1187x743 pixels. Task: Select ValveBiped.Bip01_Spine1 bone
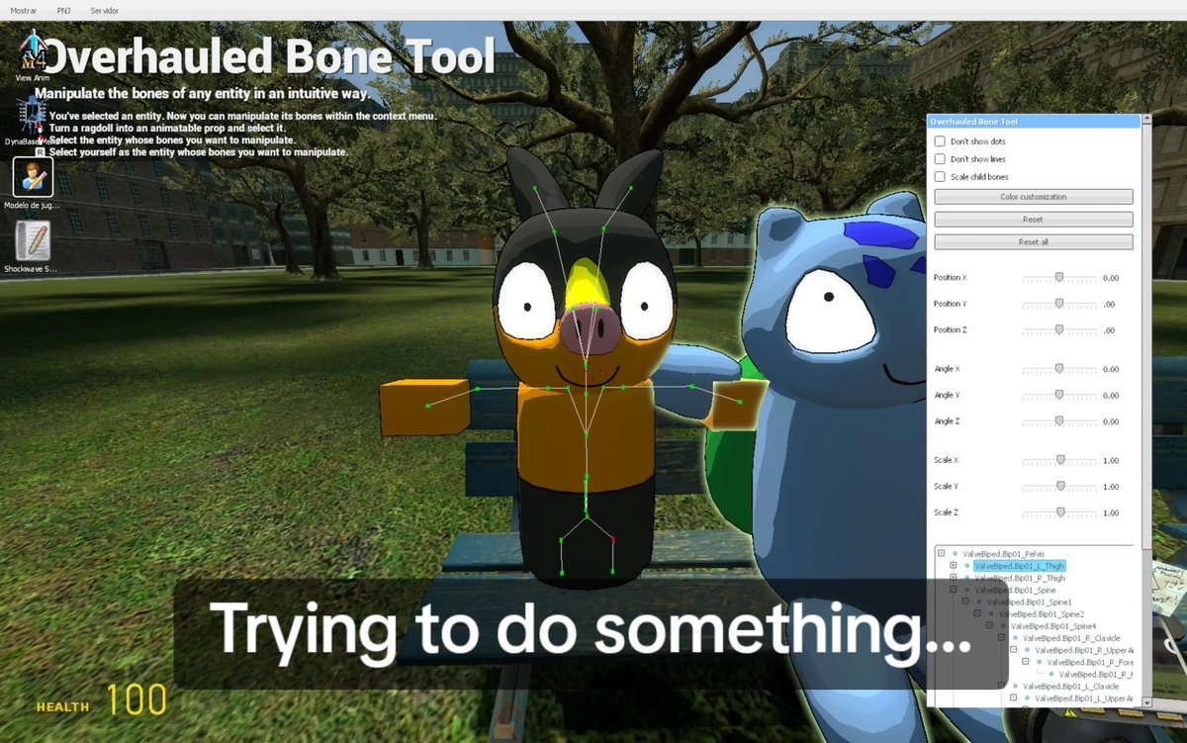(x=1030, y=602)
